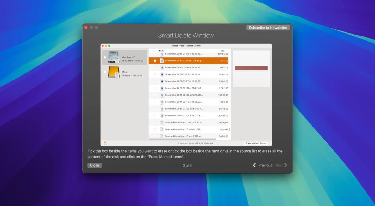Click the MacPro HD hard drive icon

pos(114,57)
